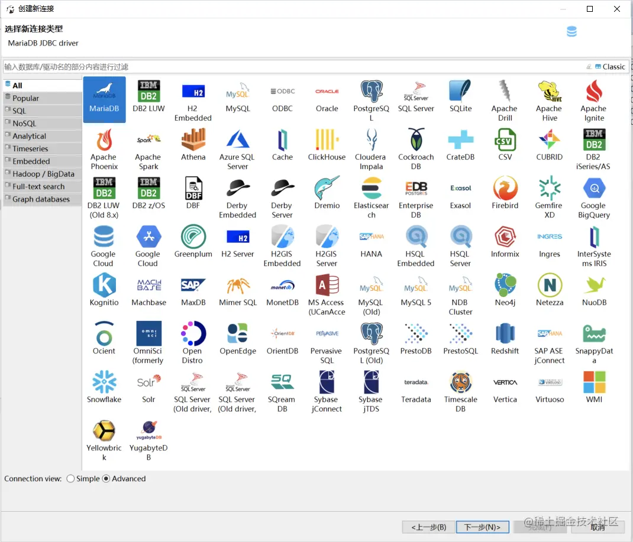Viewport: 633px width, 542px height.
Task: Select the PostgreSQL database icon
Action: (372, 92)
